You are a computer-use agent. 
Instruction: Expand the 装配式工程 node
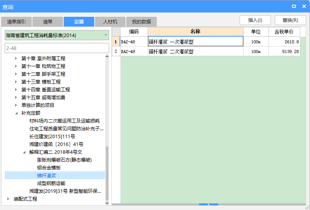pyautogui.click(x=8, y=199)
